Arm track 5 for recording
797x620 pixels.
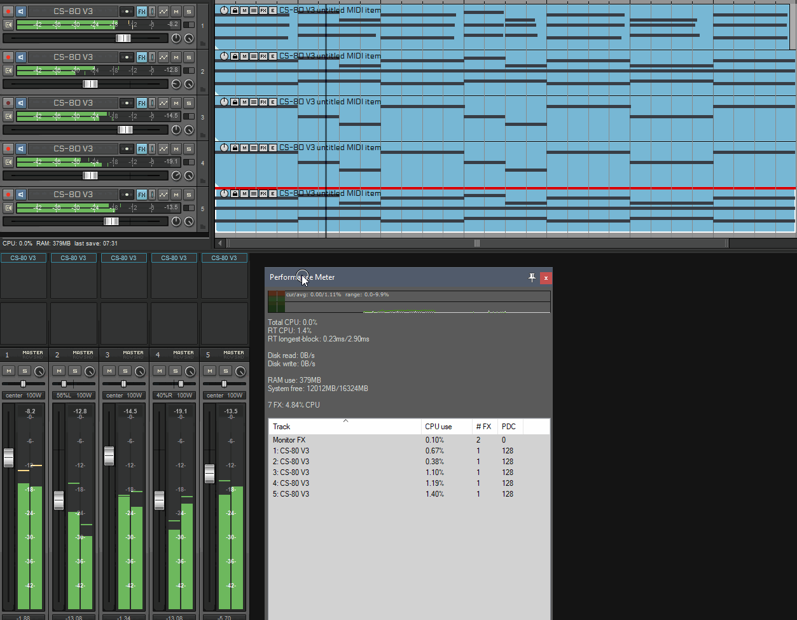point(8,195)
